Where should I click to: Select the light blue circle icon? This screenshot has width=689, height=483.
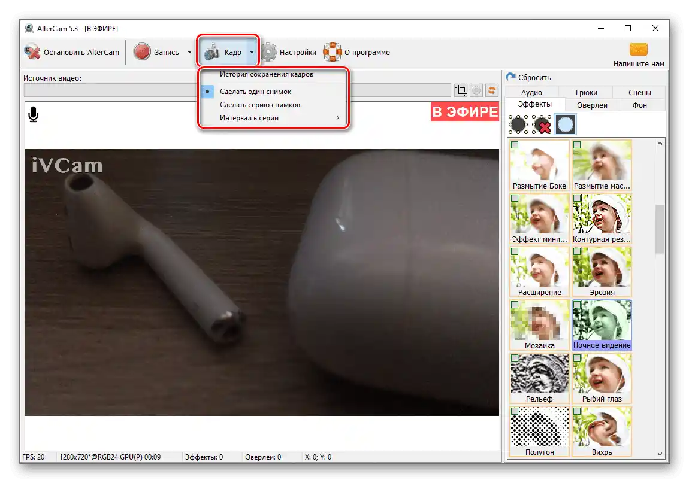tap(566, 124)
